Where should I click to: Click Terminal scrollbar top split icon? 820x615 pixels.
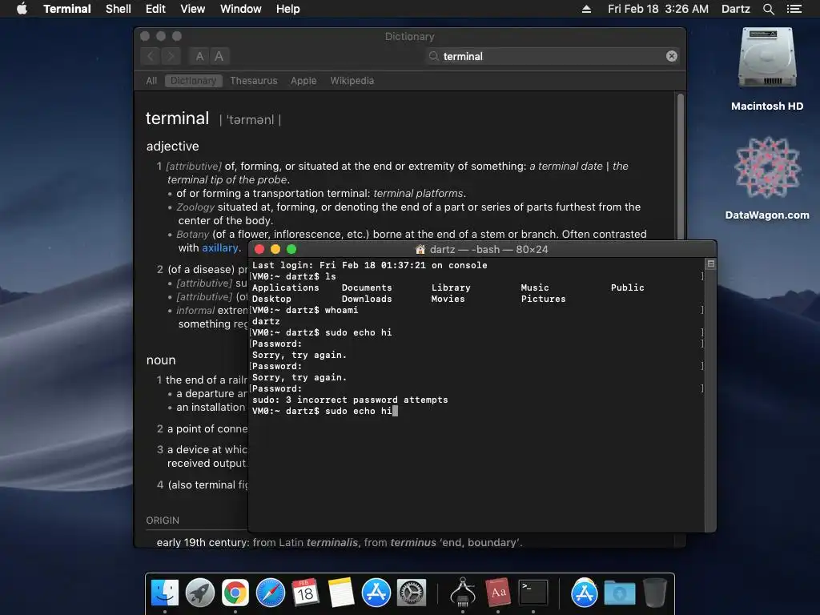[x=711, y=263]
